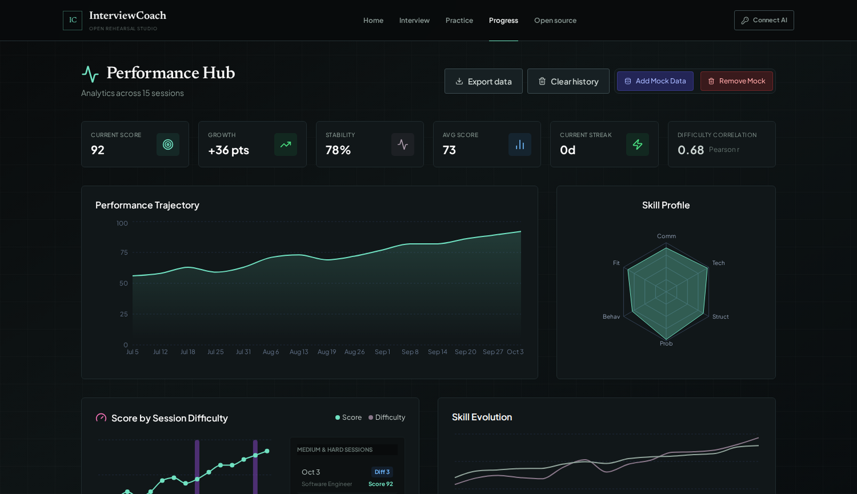Click the bar chart icon in Avg Score card

coord(520,144)
